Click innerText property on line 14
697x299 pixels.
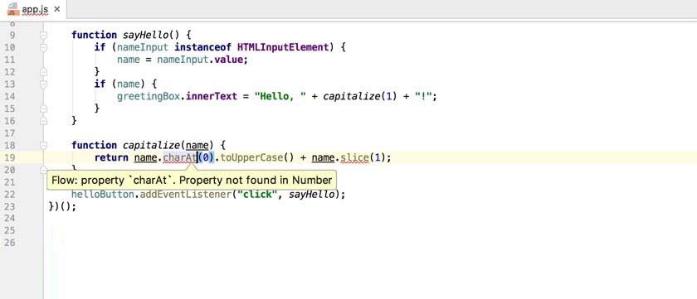(x=212, y=96)
